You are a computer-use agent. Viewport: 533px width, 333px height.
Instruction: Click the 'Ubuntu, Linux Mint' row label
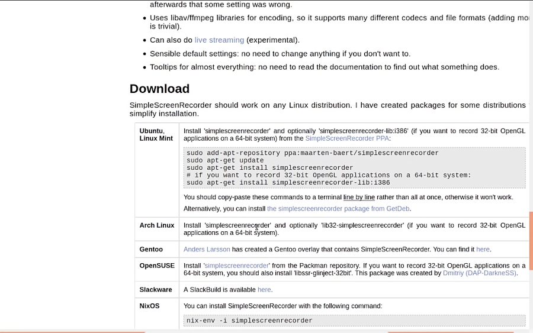(156, 135)
